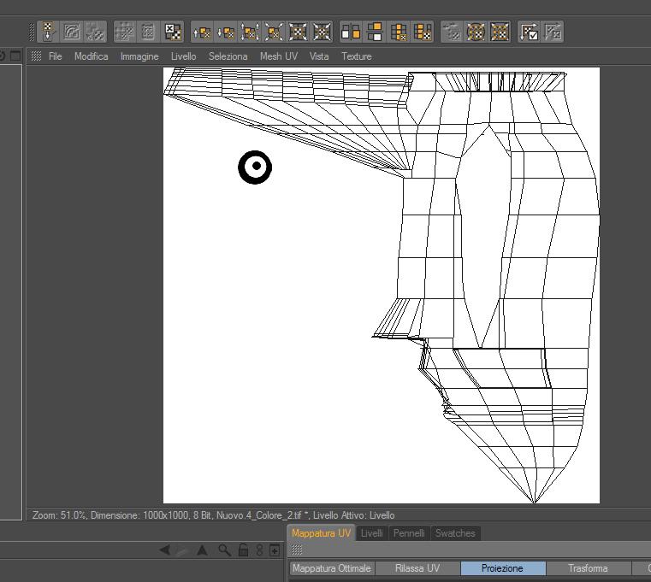The height and width of the screenshot is (582, 651).
Task: Click the greyed-out icon before the round points icon
Action: pos(452,32)
